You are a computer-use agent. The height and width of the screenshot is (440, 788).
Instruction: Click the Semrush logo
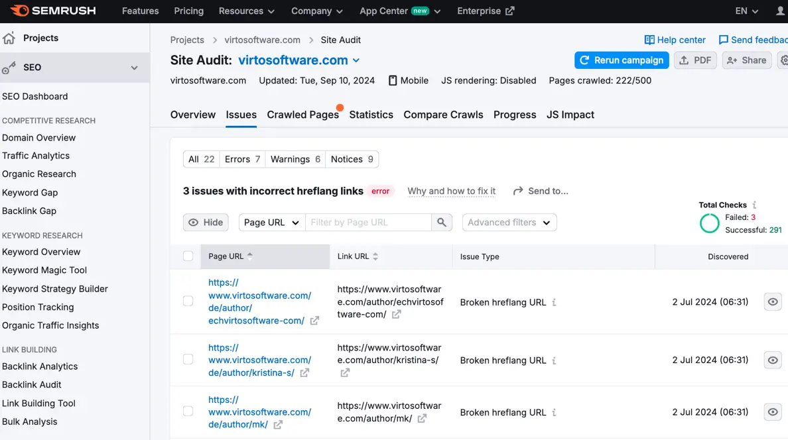click(53, 11)
